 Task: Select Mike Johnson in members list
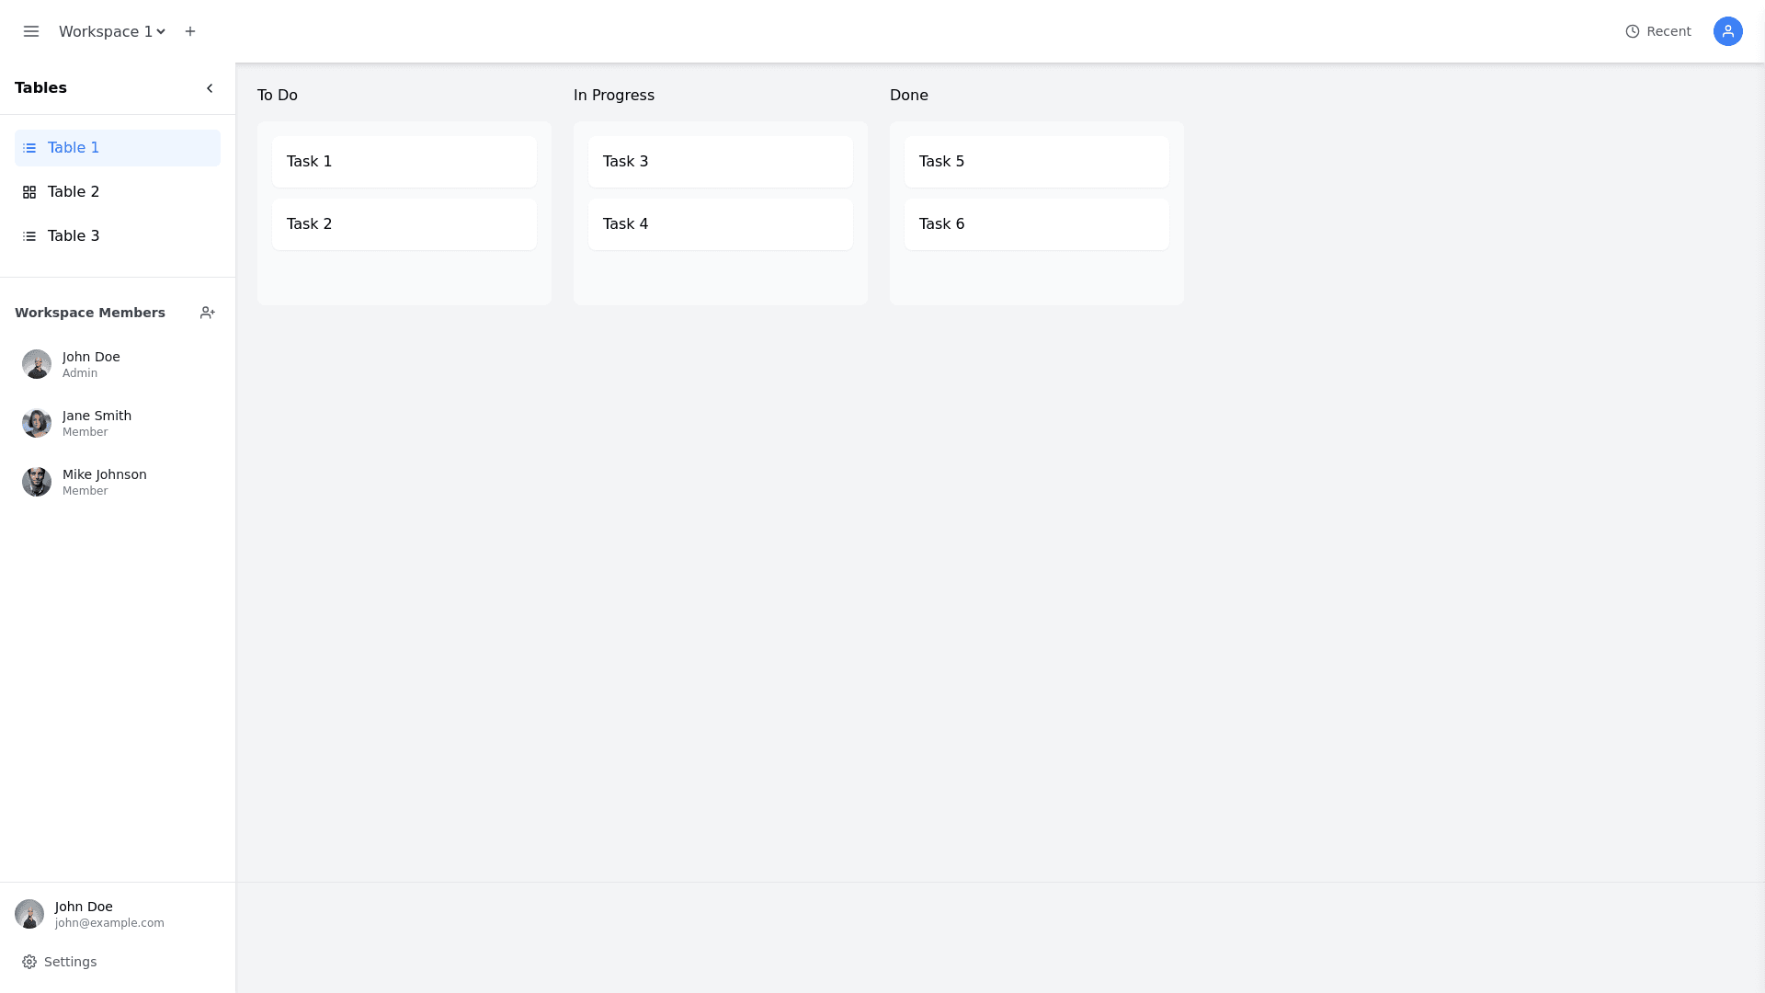point(105,481)
